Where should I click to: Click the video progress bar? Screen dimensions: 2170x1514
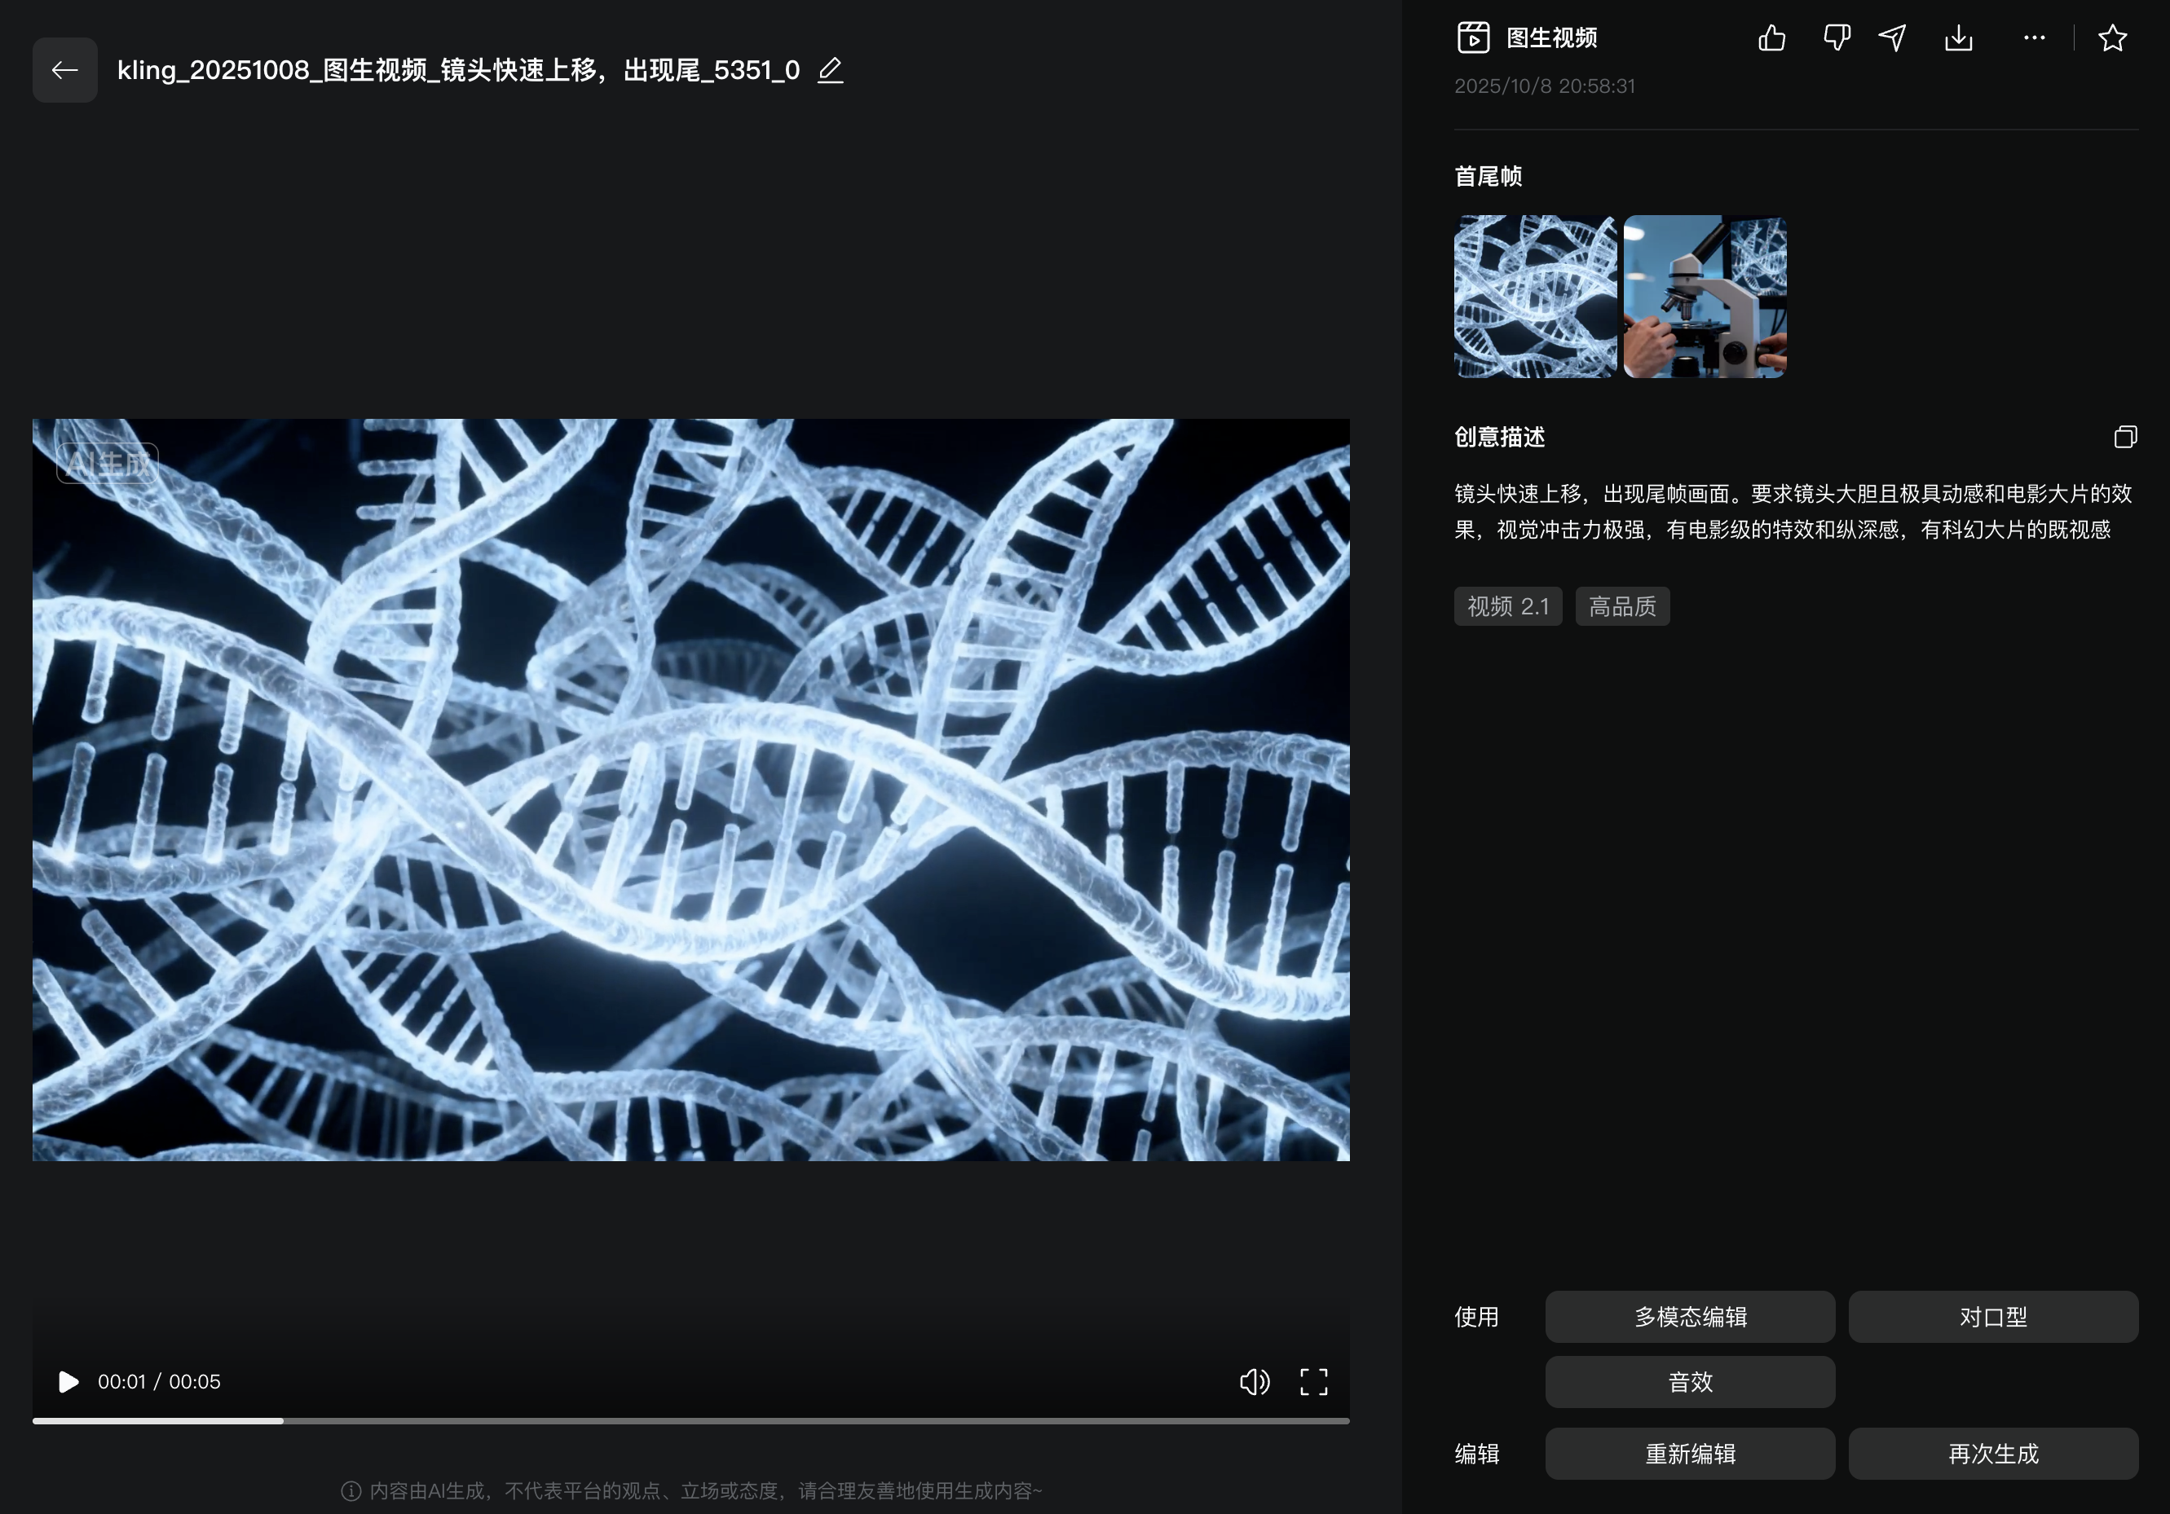(690, 1420)
